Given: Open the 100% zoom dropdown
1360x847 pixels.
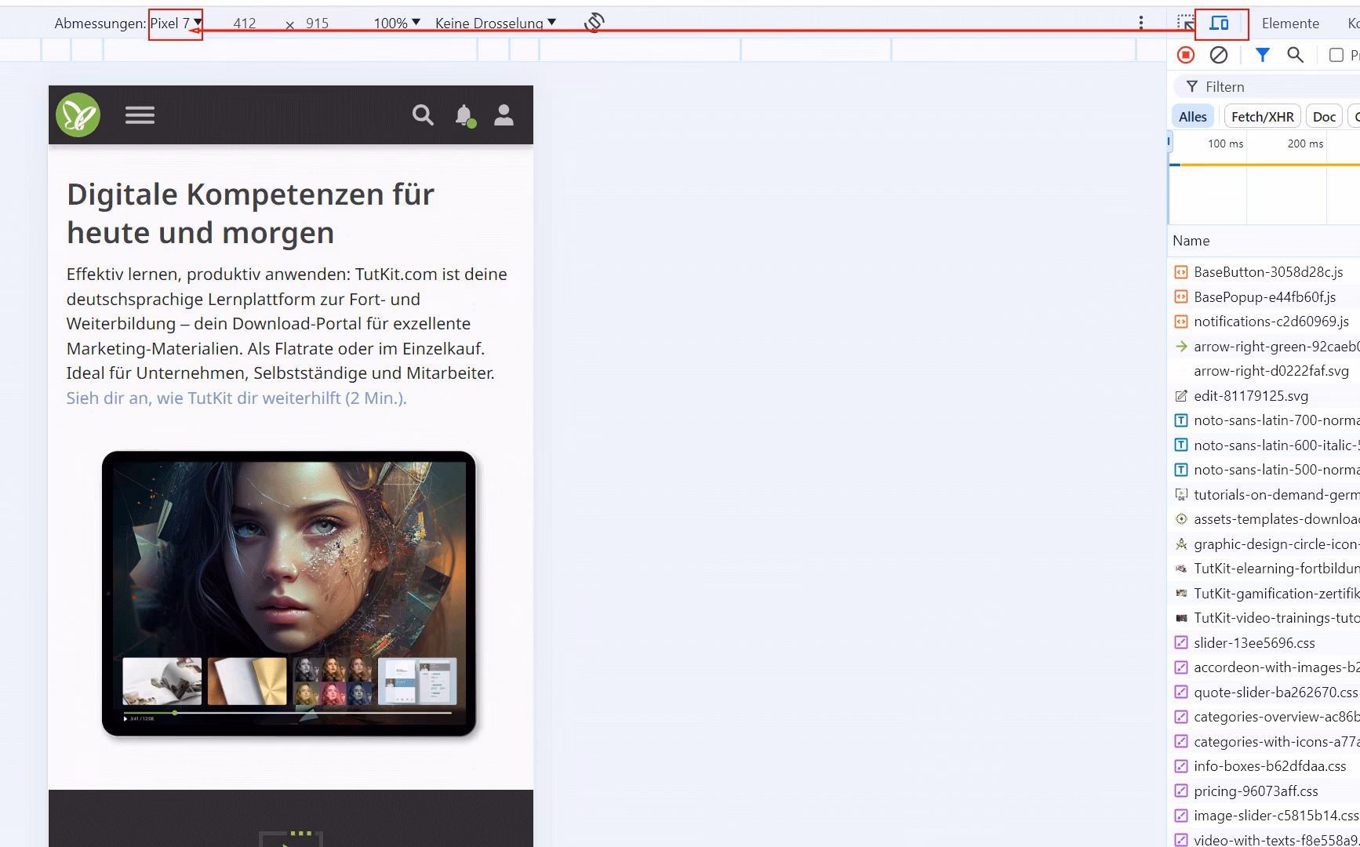Looking at the screenshot, I should (x=396, y=23).
